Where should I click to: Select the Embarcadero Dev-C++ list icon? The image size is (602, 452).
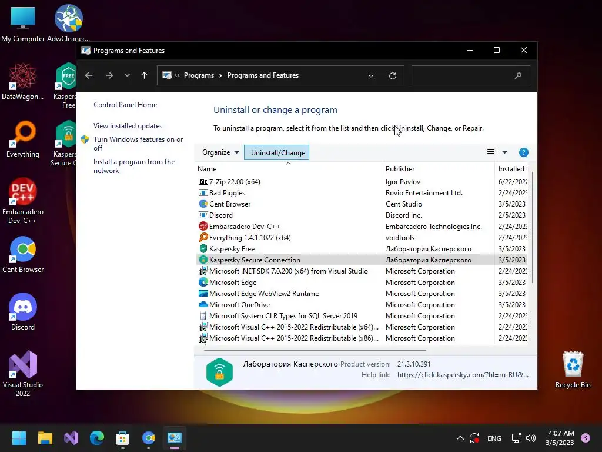203,226
